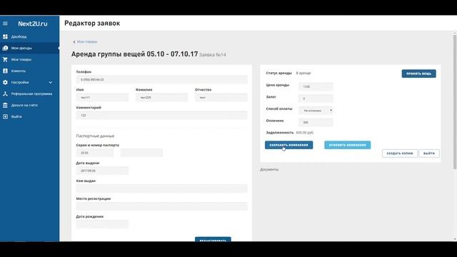This screenshot has height=257, width=457.
Task: Click the Настройки gear icon
Action: 5,83
